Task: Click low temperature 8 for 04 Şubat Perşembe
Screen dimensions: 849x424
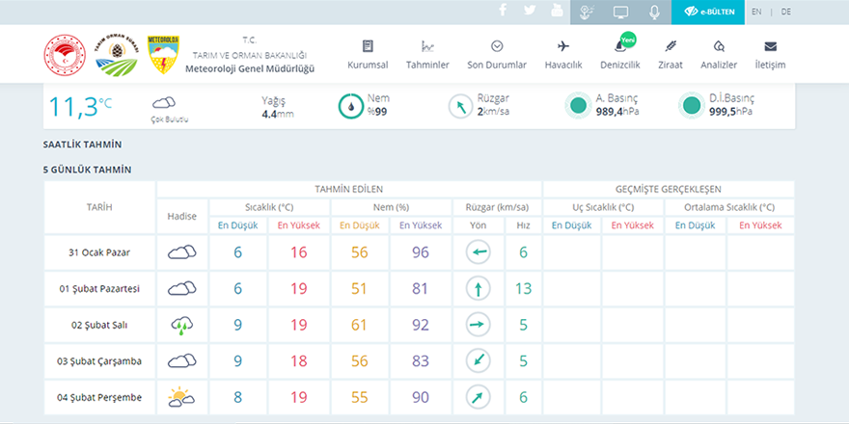Action: coord(237,397)
